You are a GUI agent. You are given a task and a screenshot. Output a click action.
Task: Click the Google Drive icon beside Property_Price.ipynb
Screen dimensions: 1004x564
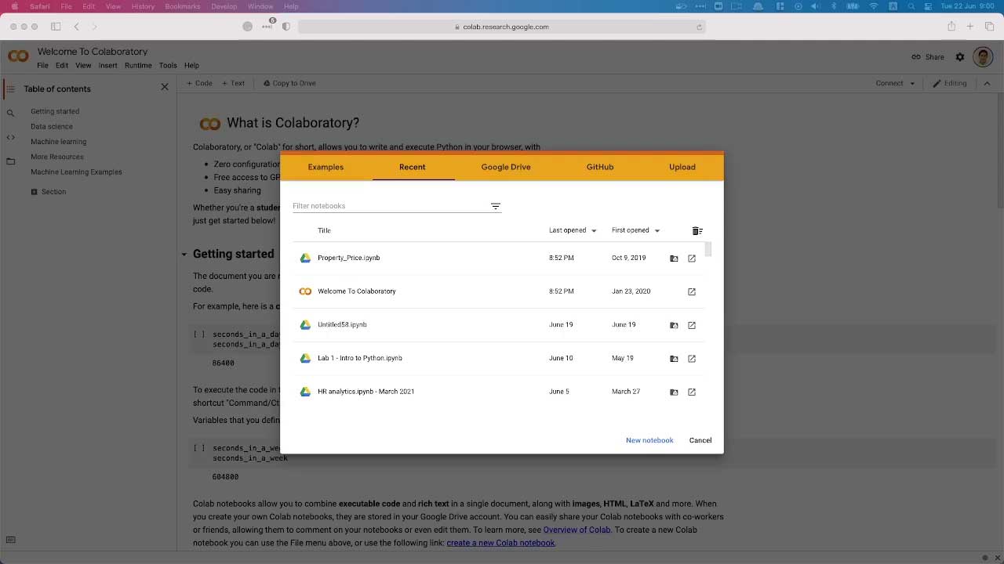(x=305, y=258)
